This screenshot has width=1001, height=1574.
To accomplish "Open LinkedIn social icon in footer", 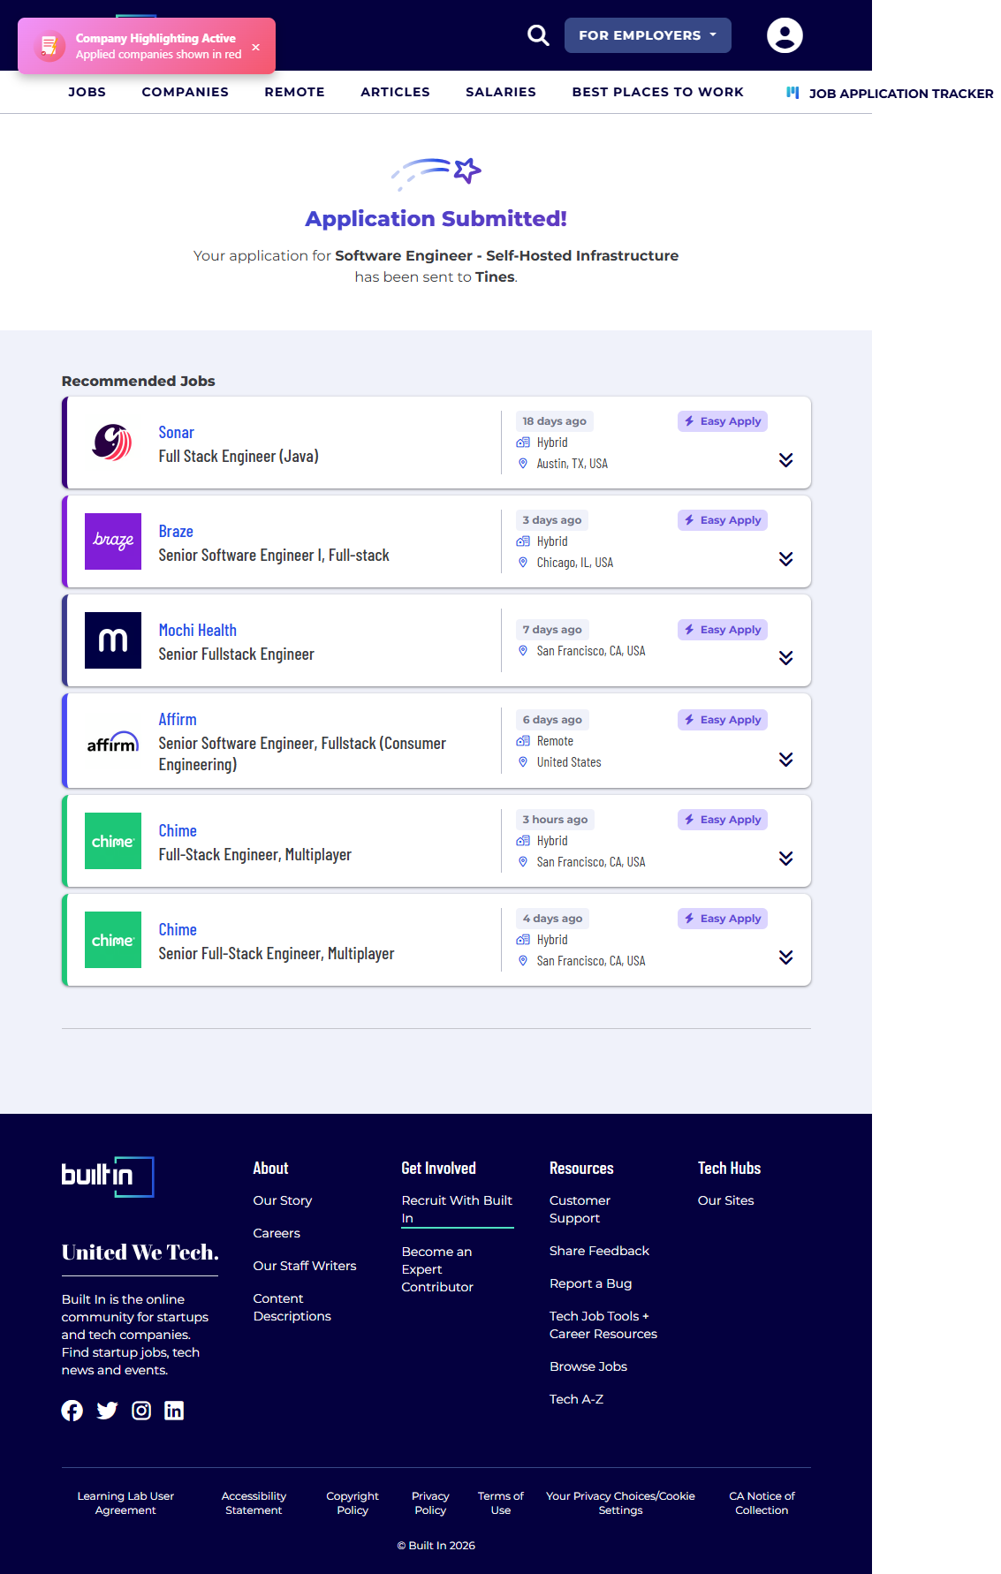I will pyautogui.click(x=174, y=1411).
